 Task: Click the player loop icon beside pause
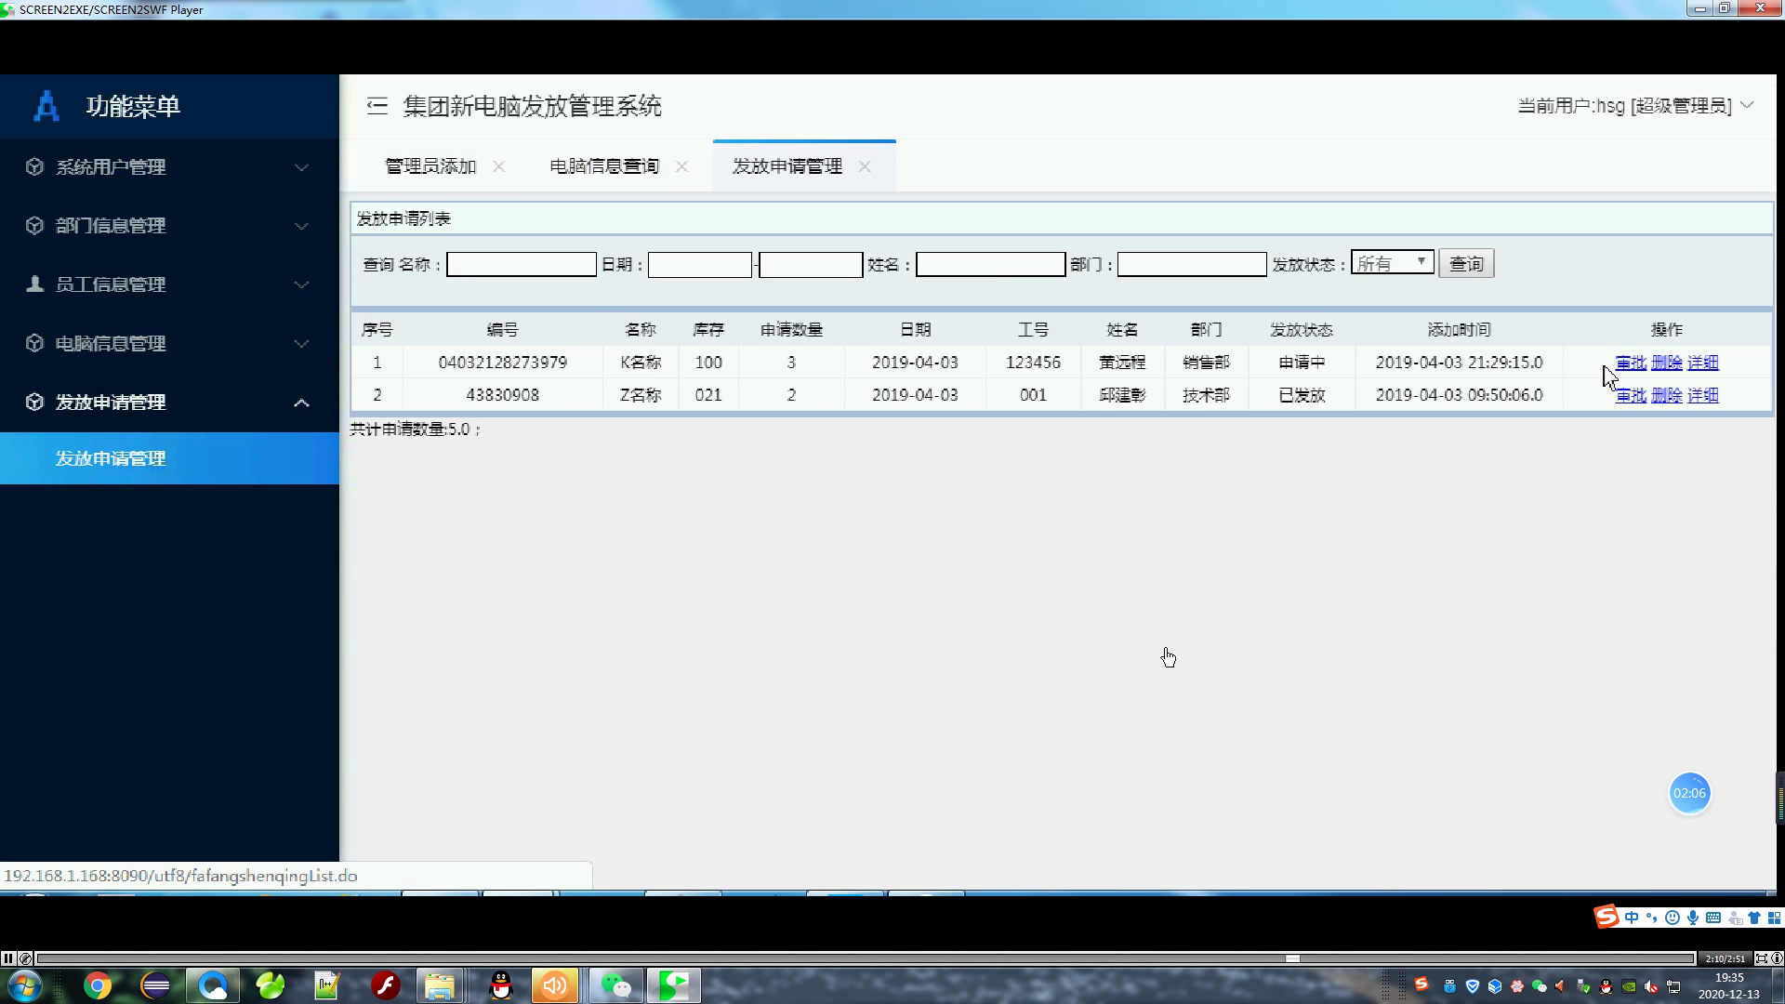[x=25, y=958]
